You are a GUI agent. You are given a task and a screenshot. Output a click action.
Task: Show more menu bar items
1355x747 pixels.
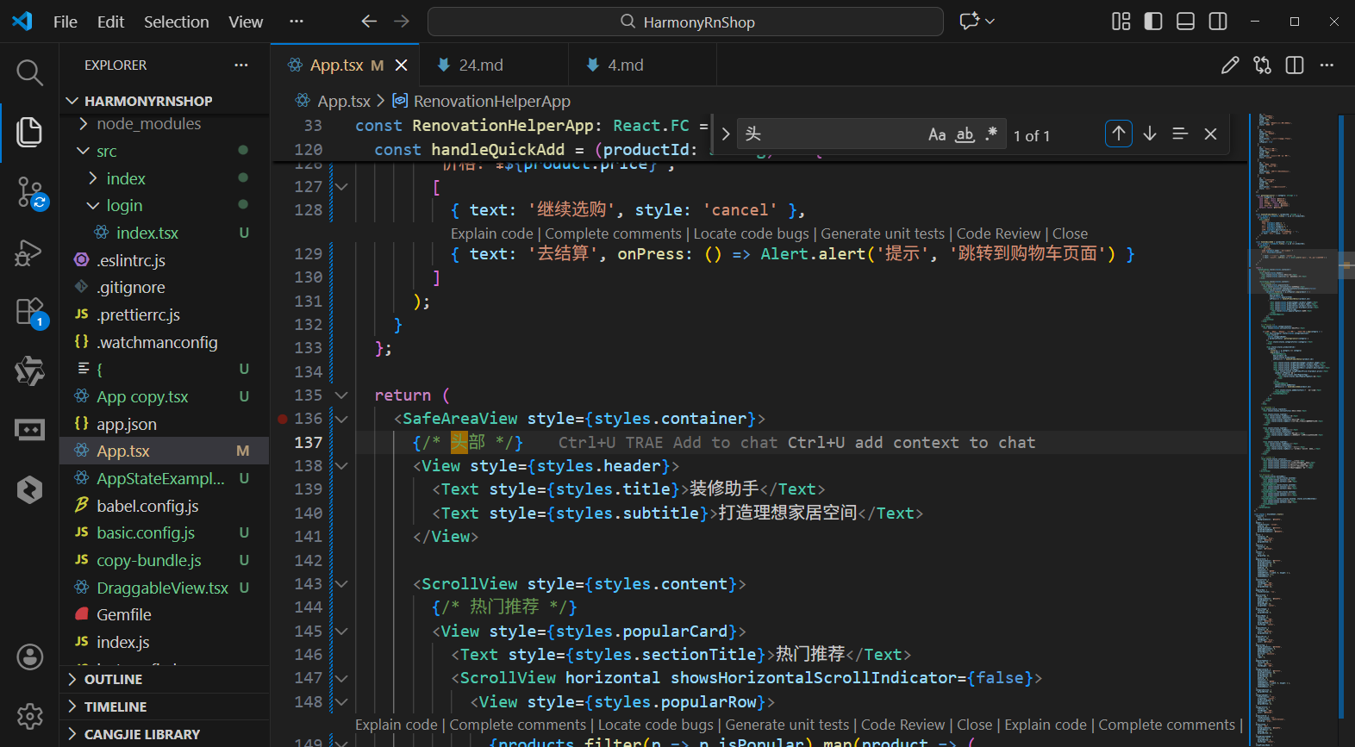(x=296, y=22)
